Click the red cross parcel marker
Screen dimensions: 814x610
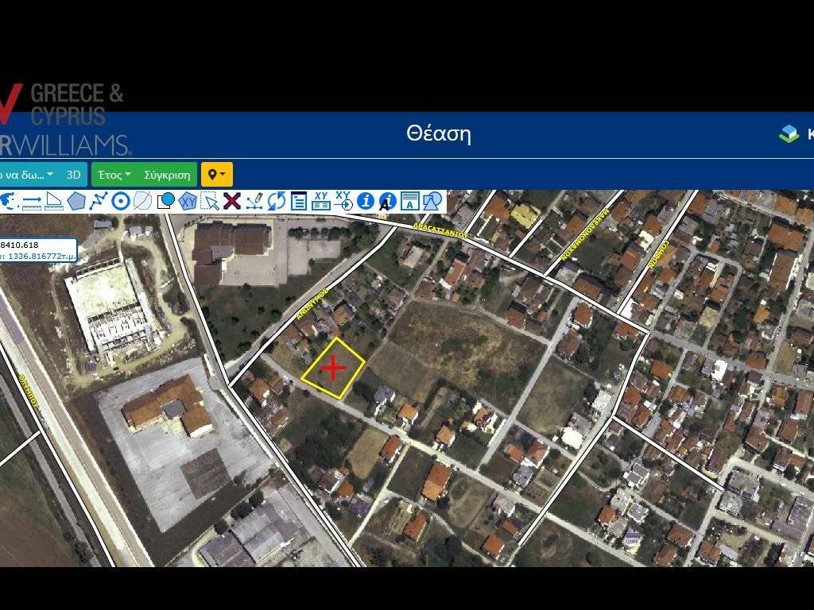(x=332, y=369)
